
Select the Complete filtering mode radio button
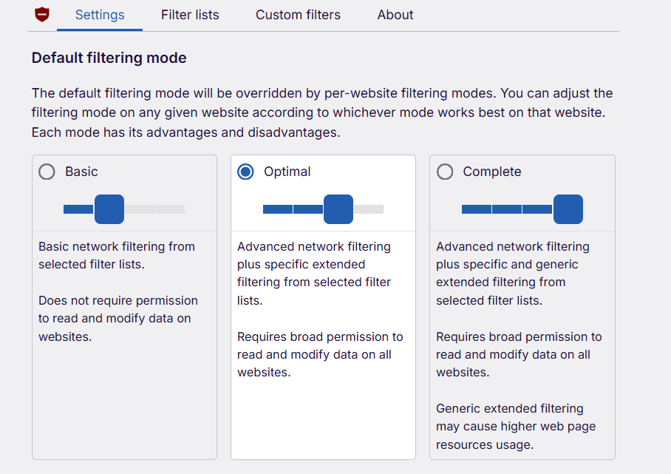coord(445,171)
